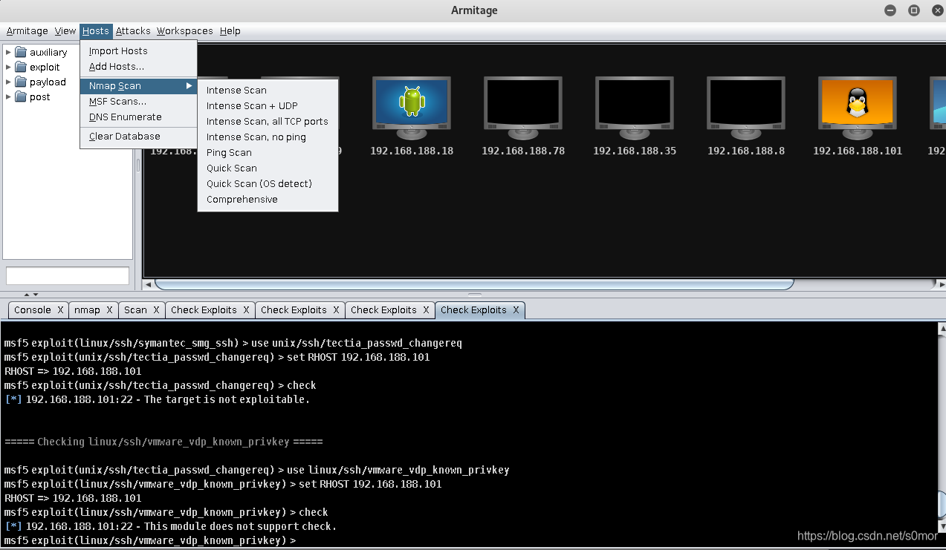Viewport: 946px width, 550px height.
Task: Select Ping Scan option
Action: tap(268, 153)
